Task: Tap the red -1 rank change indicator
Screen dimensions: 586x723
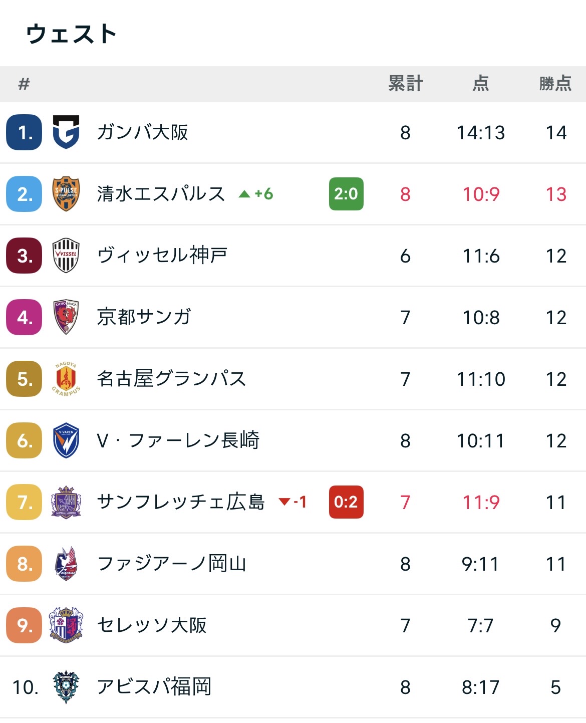Action: click(293, 502)
